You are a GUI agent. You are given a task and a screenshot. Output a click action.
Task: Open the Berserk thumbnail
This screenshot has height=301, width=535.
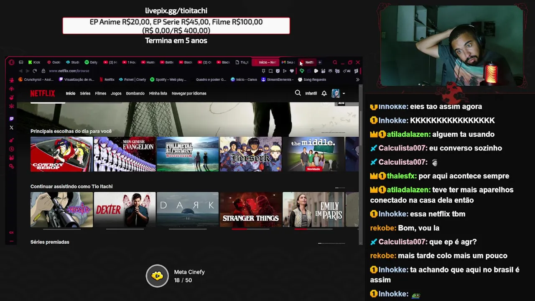251,154
